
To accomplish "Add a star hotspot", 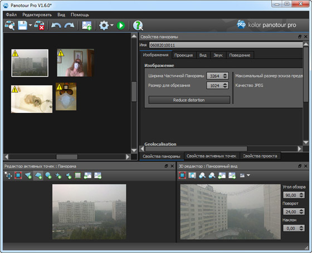I will click(x=58, y=175).
